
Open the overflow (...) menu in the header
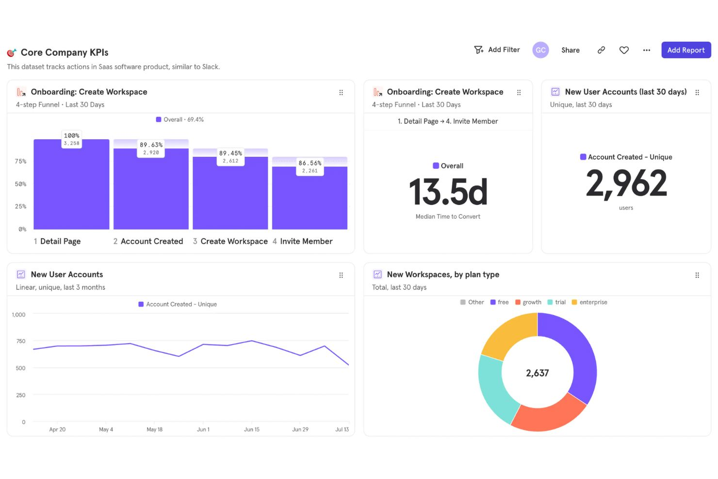646,50
